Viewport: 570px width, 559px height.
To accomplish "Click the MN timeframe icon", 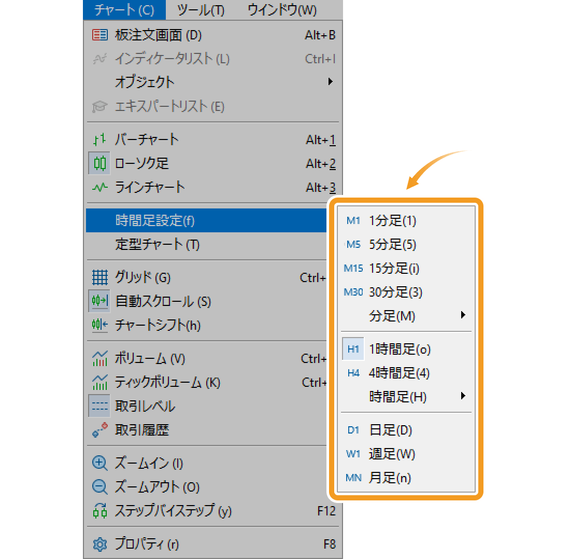I will [x=353, y=478].
